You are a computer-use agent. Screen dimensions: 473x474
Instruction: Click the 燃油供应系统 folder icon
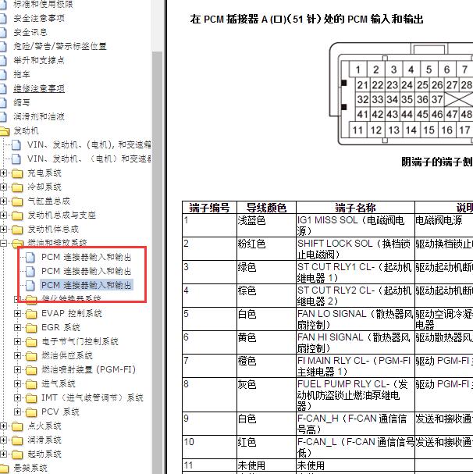(x=31, y=356)
